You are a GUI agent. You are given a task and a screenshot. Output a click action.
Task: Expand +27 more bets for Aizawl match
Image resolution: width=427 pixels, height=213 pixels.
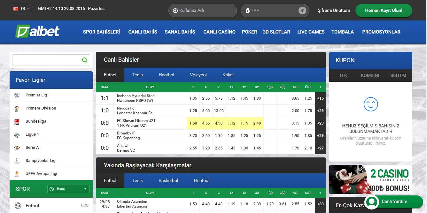click(x=320, y=148)
